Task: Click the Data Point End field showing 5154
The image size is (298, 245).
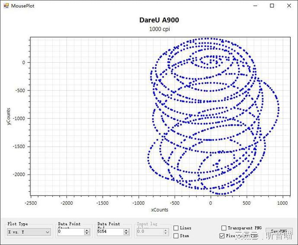Action: tap(110, 232)
